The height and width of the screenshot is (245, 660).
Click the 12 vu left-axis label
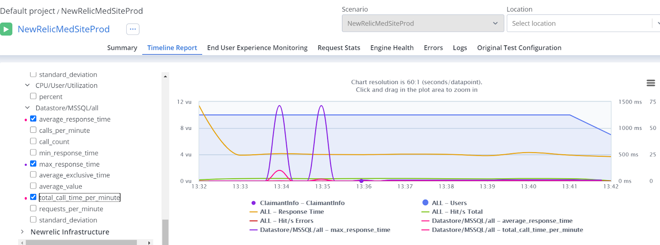tap(184, 102)
